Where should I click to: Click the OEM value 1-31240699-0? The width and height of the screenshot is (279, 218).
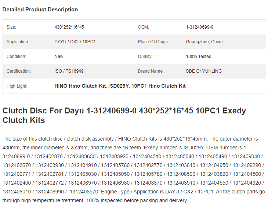point(199,27)
